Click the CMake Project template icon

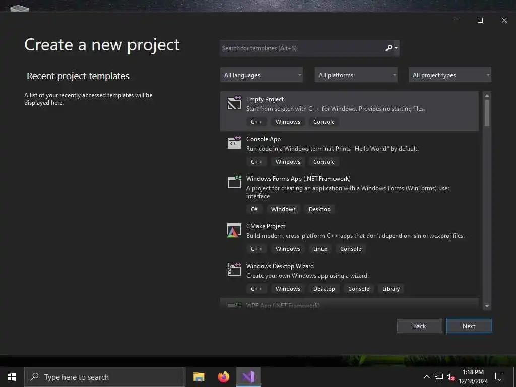pos(234,230)
